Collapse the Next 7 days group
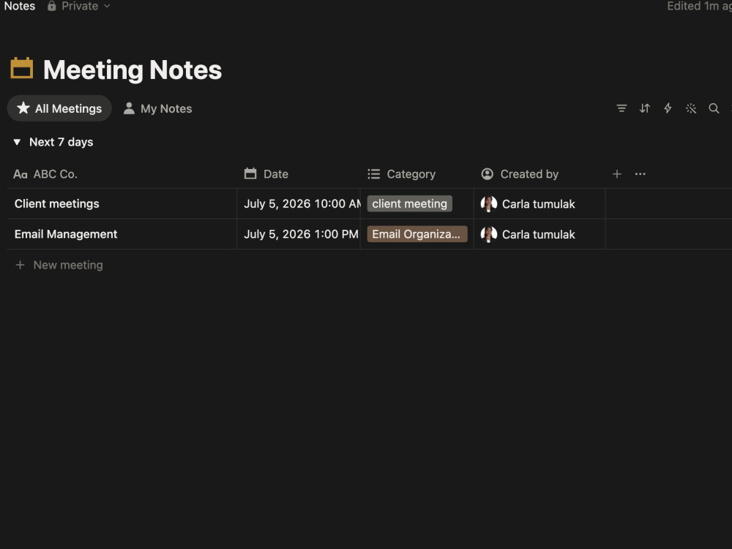 pos(17,142)
